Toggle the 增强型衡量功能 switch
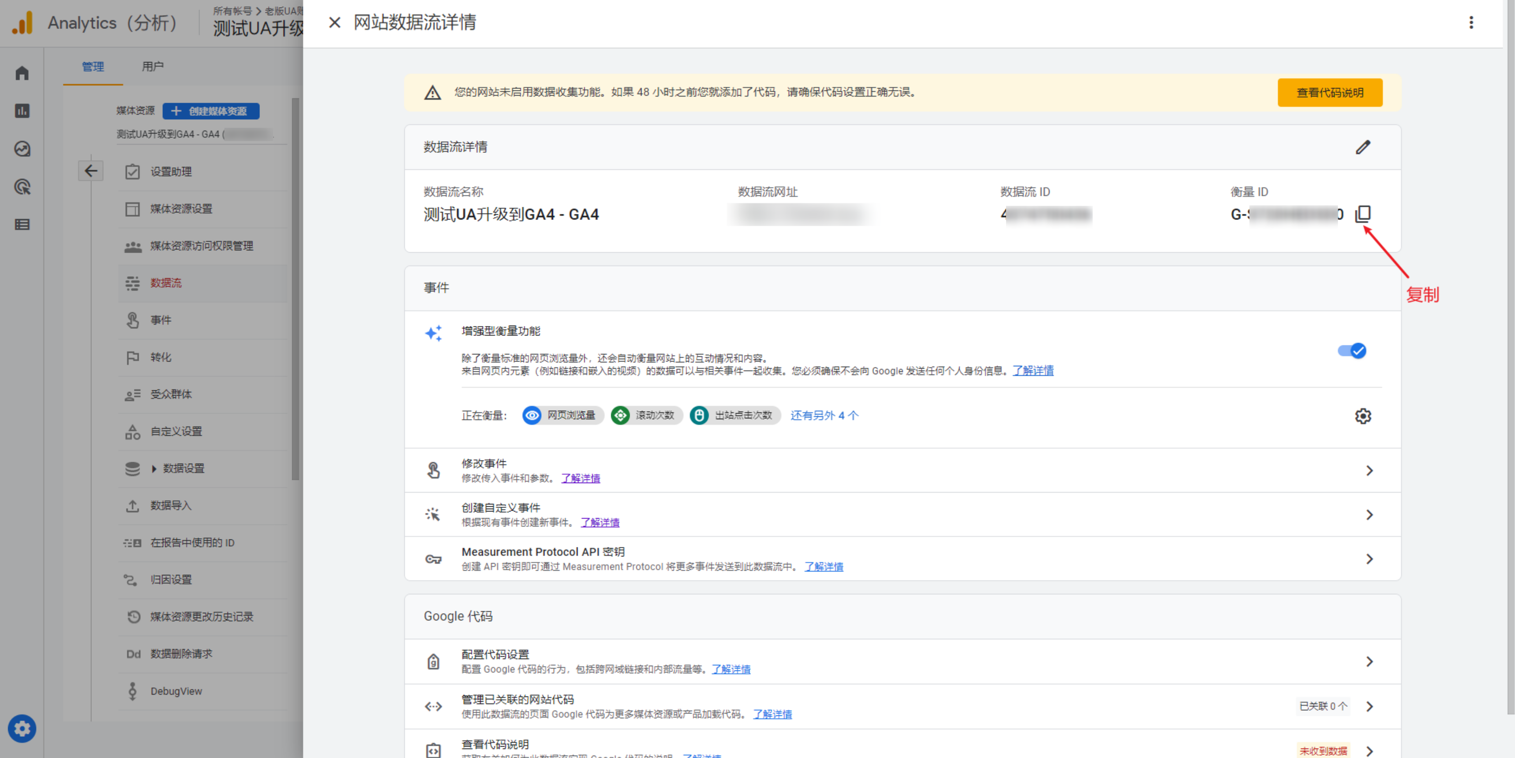Screen dimensions: 1515x758 point(1352,351)
